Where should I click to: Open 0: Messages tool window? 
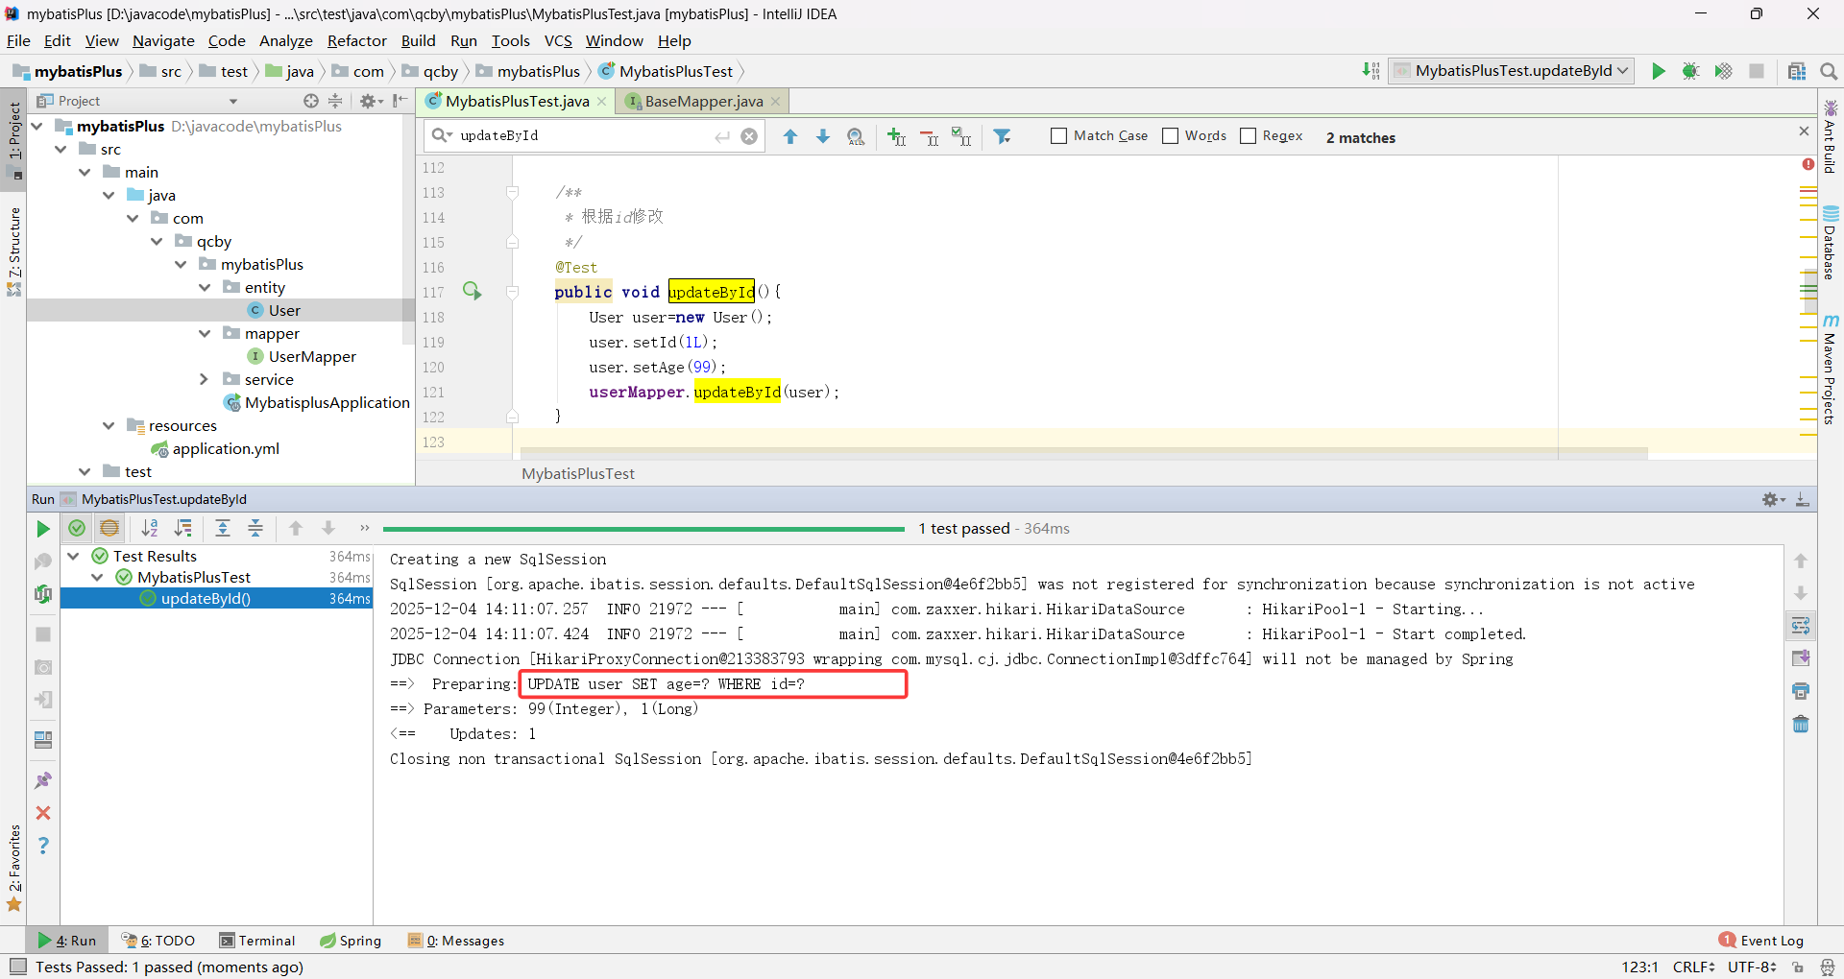(456, 941)
